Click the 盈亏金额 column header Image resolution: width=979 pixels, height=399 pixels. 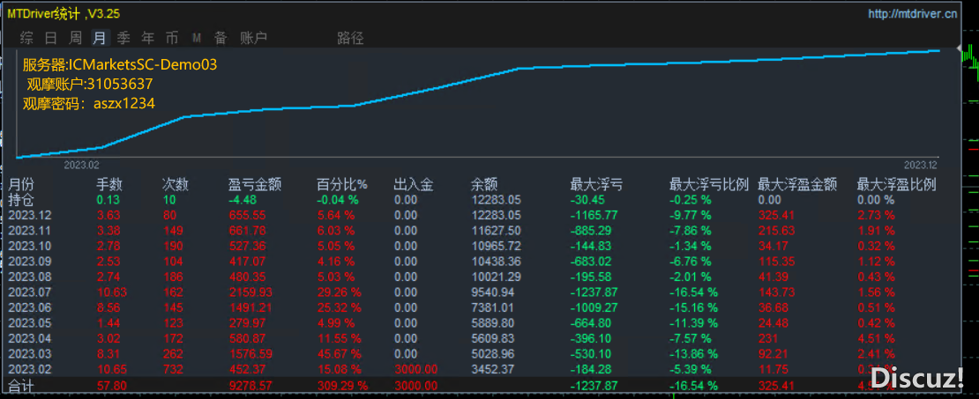(x=254, y=185)
